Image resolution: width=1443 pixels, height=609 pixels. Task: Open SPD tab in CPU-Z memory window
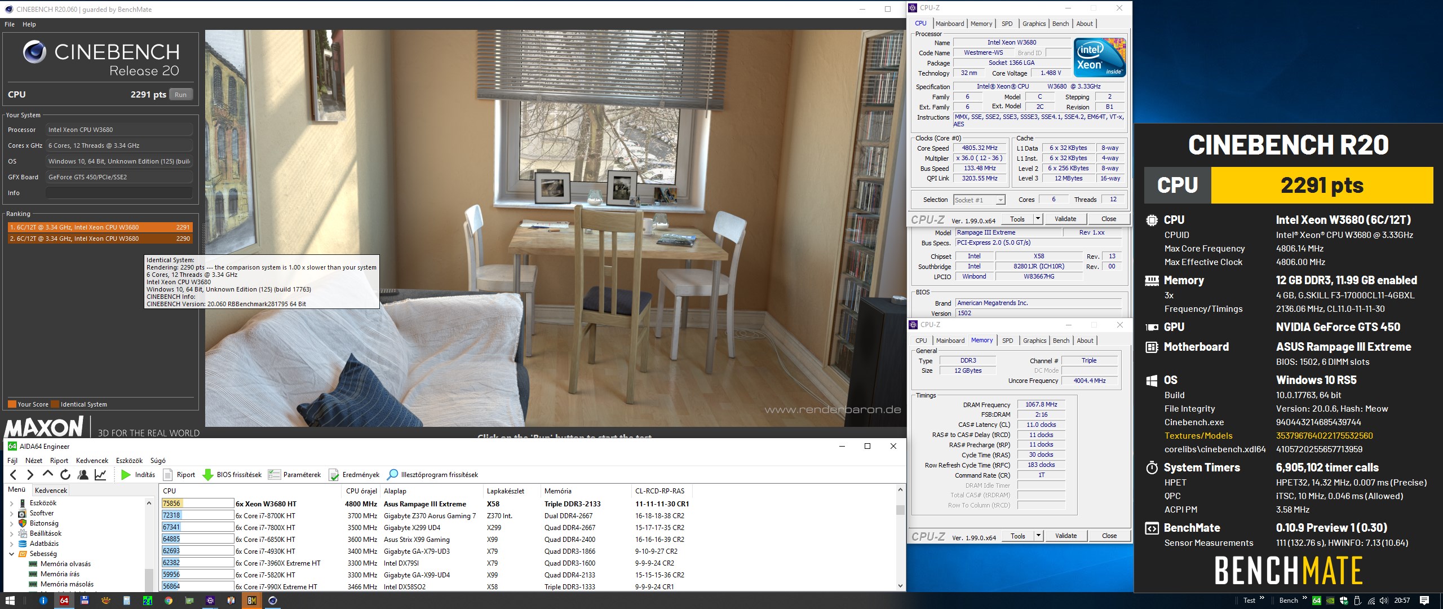1008,341
